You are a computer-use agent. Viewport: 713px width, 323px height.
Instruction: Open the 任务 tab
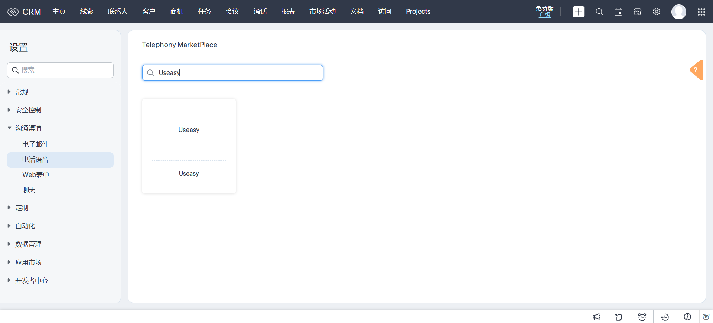(x=205, y=12)
